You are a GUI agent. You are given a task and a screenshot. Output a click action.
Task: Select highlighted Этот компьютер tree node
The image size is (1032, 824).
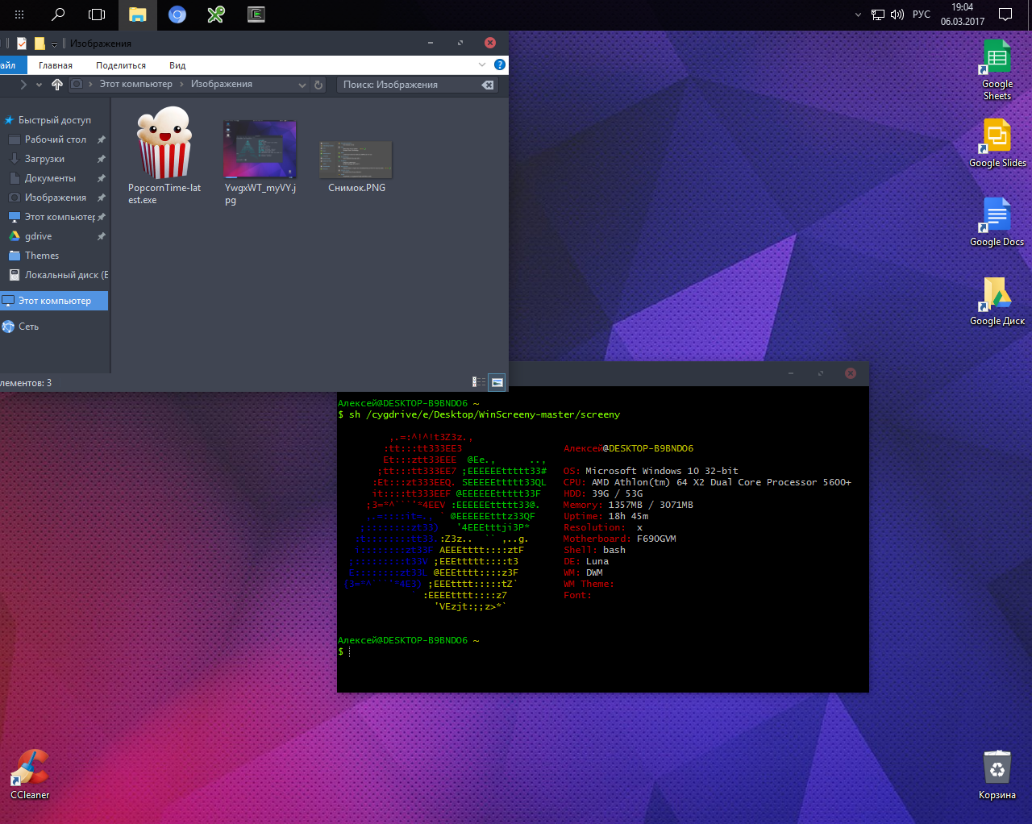coord(54,301)
